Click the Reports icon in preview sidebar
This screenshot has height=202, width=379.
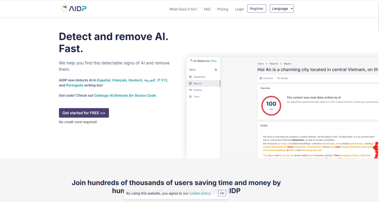pos(191,83)
